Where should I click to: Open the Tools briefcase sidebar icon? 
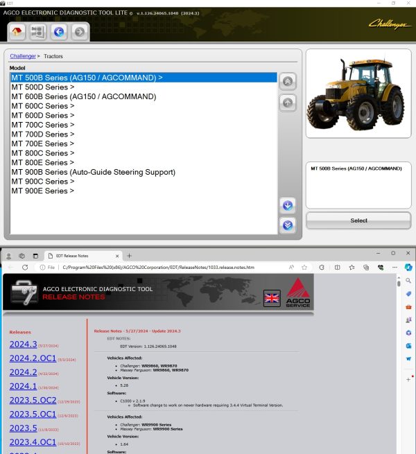coord(408,307)
